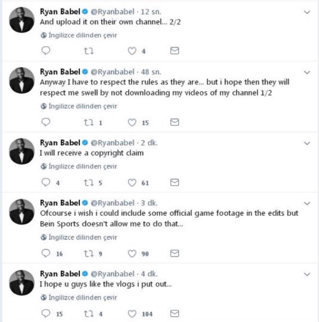Image resolution: width=319 pixels, height=322 pixels.
Task: Click Ryan Babel avatar on Bein Sports tweet
Action: point(22,212)
